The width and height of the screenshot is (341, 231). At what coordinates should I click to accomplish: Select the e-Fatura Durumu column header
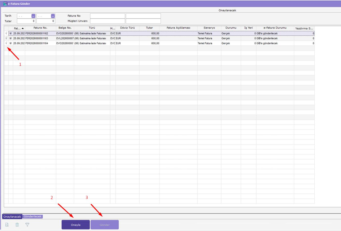(x=275, y=28)
